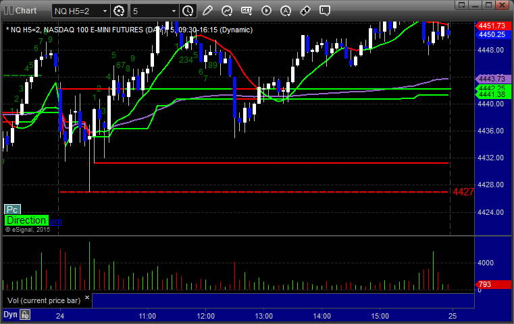Viewport: 514px width, 324px height.
Task: Click the 793 red volume marker
Action: tap(492, 284)
